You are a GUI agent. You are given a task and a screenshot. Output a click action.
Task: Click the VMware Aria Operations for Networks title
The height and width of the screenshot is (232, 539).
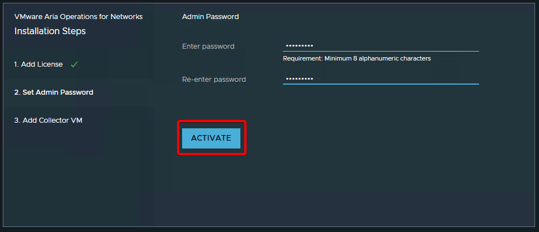(78, 17)
